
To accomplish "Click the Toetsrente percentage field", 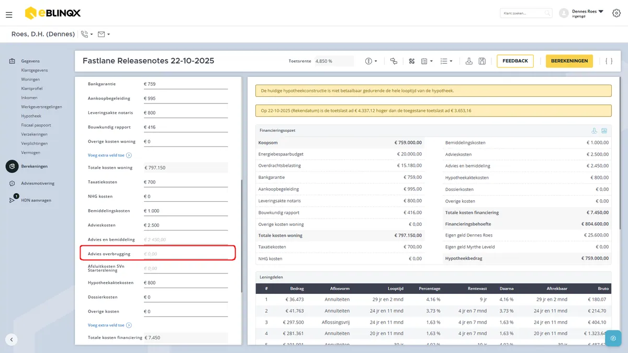I will [333, 61].
